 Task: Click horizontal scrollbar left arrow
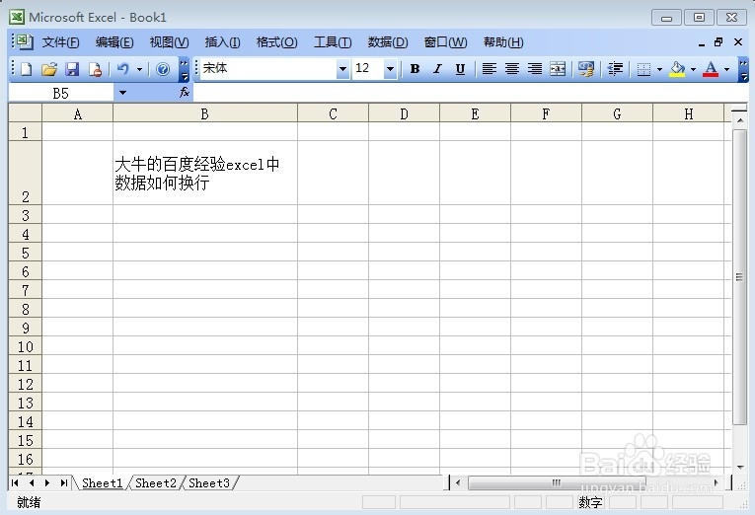tap(458, 482)
